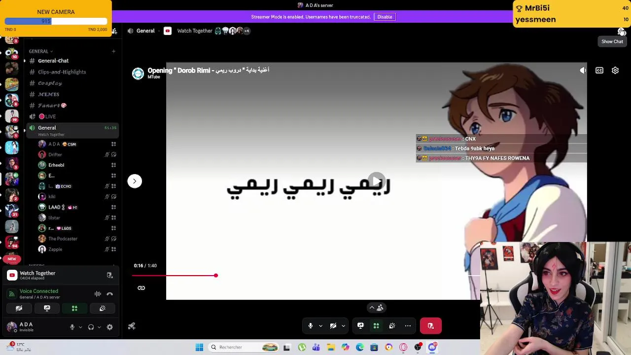631x355 pixels.
Task: Expand the participants chevron above the call toolbar
Action: point(372,308)
